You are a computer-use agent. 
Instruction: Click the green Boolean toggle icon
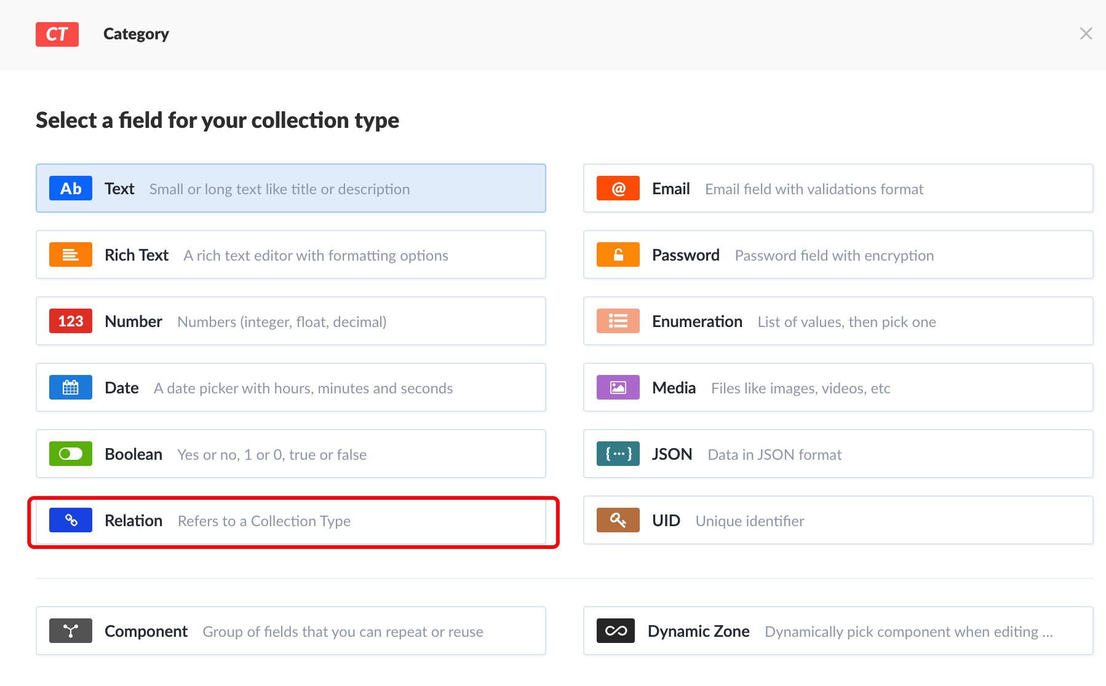click(71, 454)
